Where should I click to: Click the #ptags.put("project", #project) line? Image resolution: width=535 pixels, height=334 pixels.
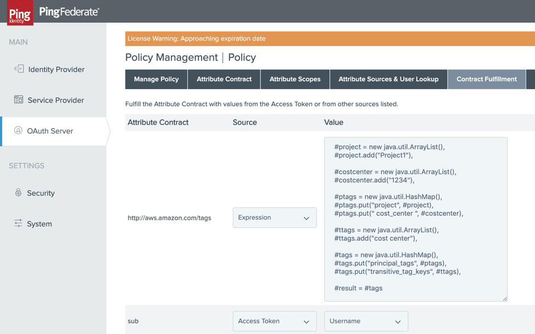[384, 205]
